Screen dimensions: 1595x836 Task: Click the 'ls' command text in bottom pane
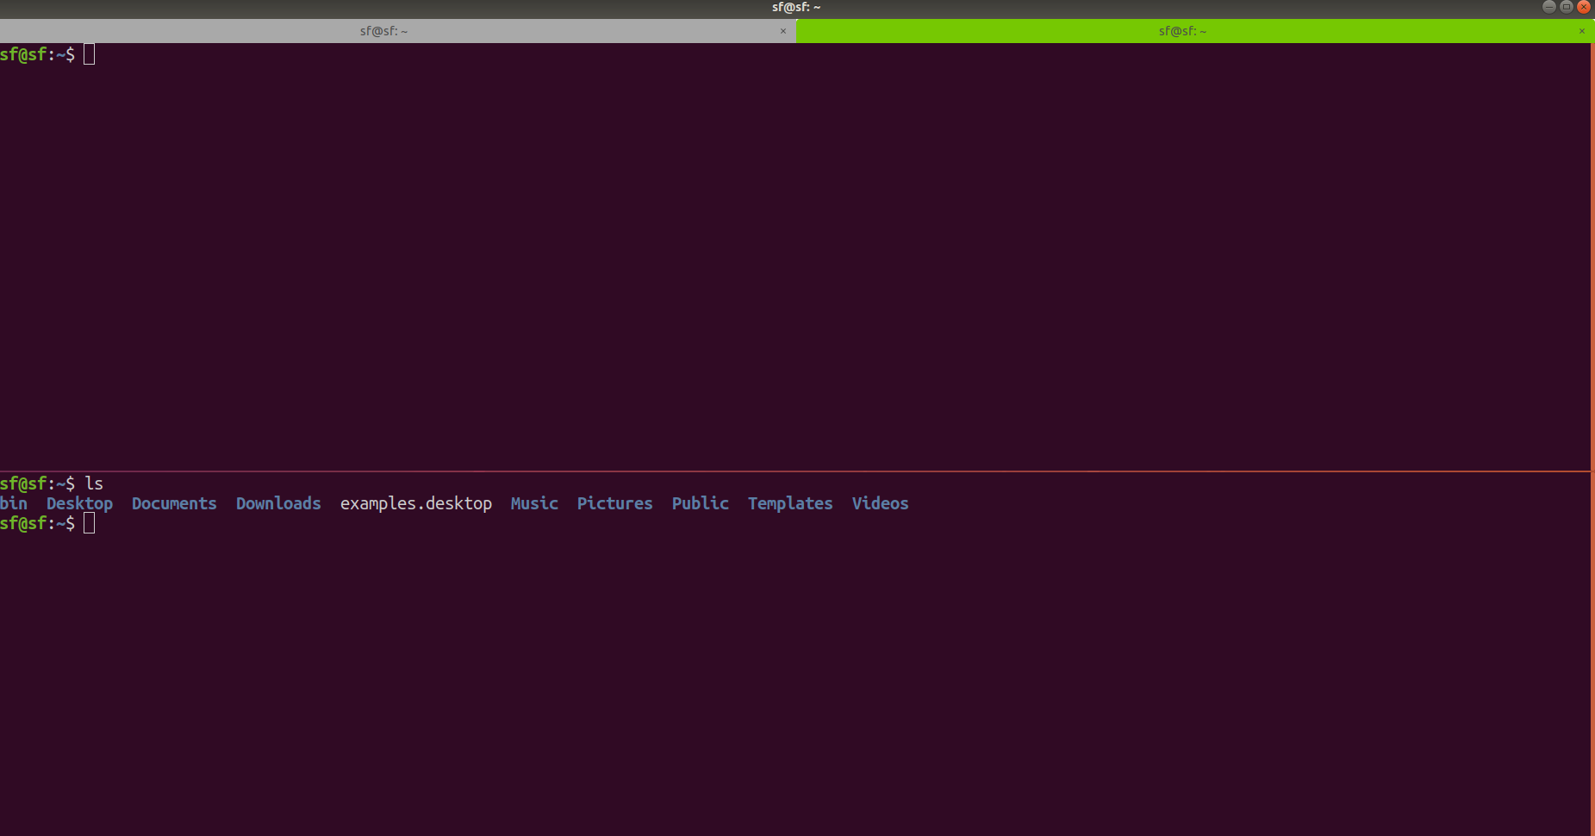[x=94, y=484]
